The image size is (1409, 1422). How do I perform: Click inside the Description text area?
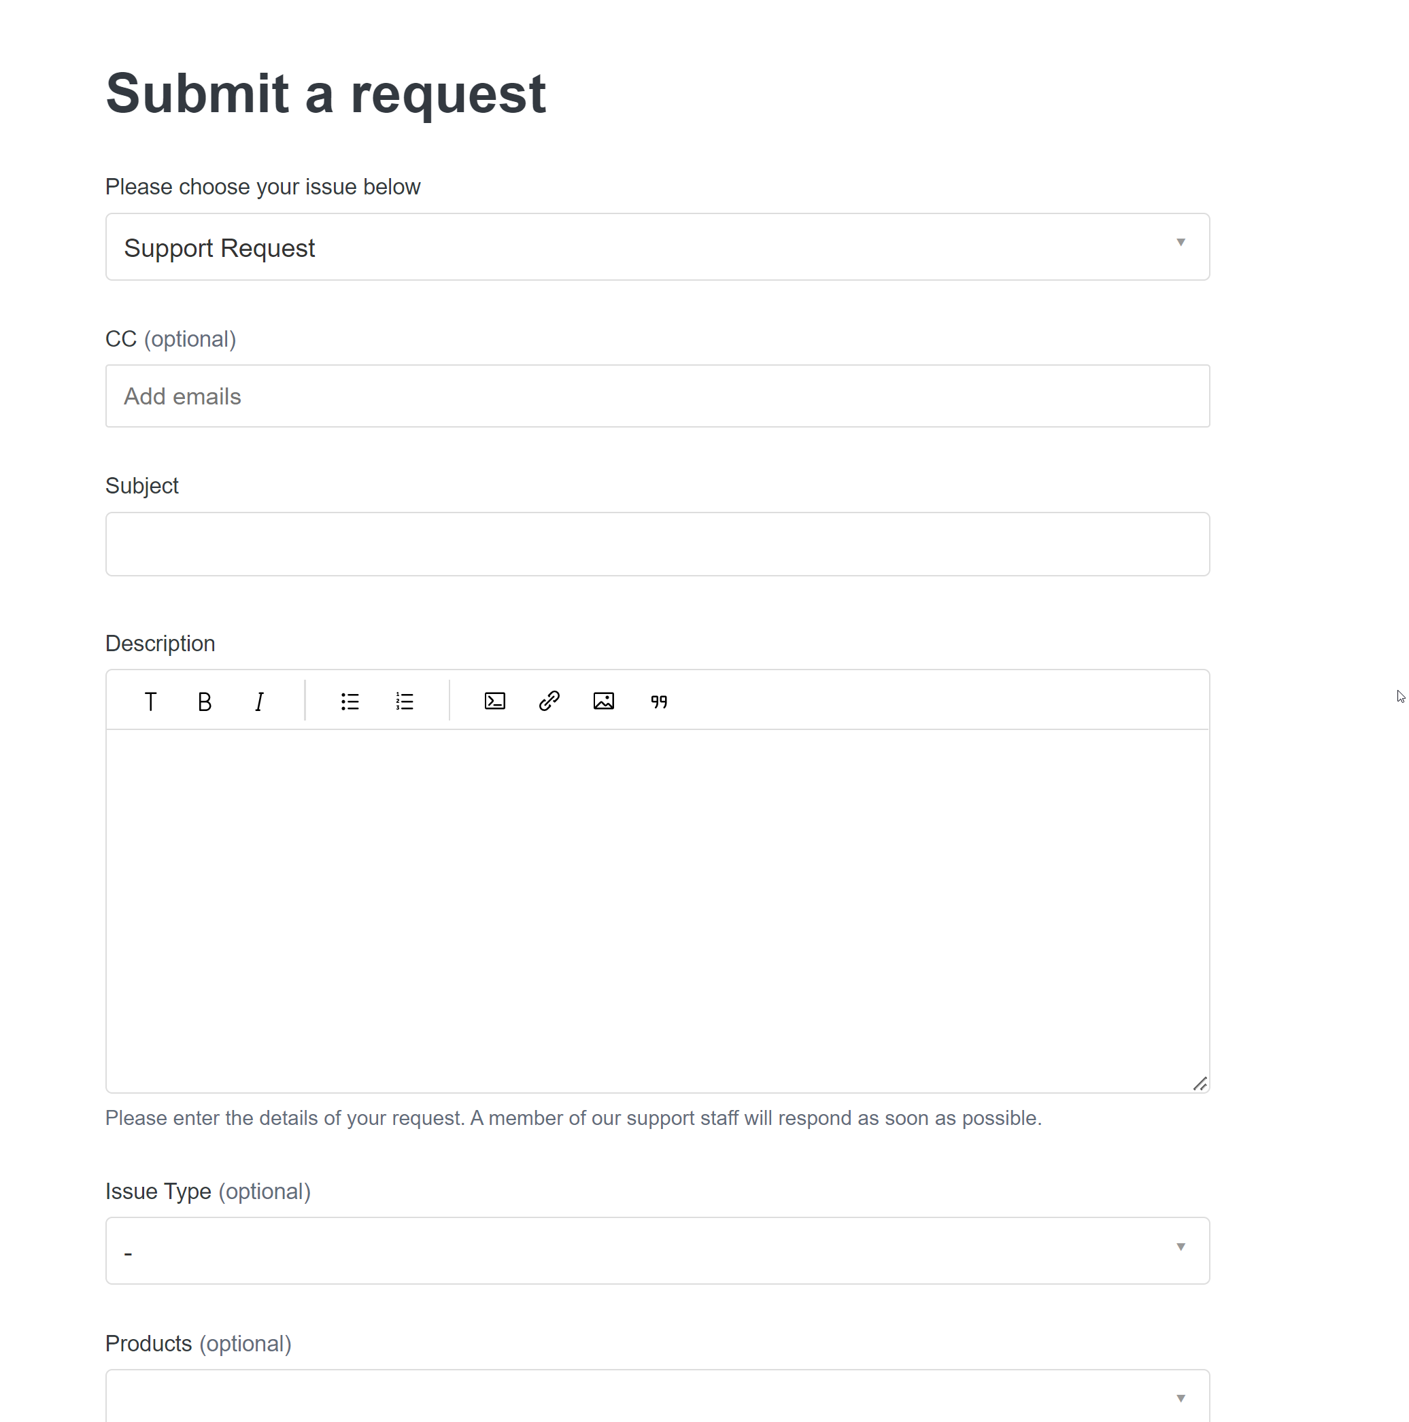pos(658,910)
